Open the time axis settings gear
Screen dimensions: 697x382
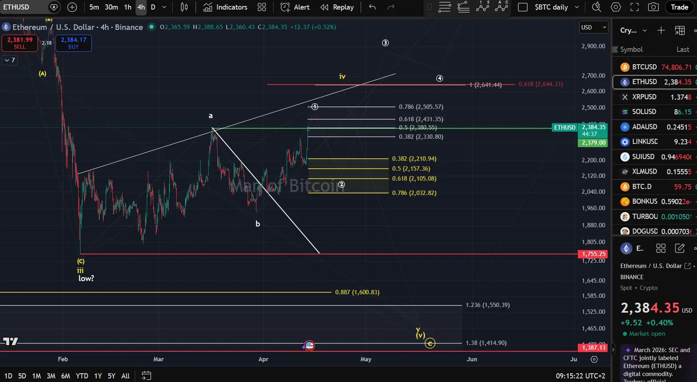[594, 359]
